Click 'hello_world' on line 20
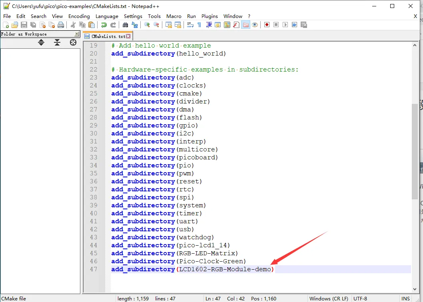 coord(201,54)
